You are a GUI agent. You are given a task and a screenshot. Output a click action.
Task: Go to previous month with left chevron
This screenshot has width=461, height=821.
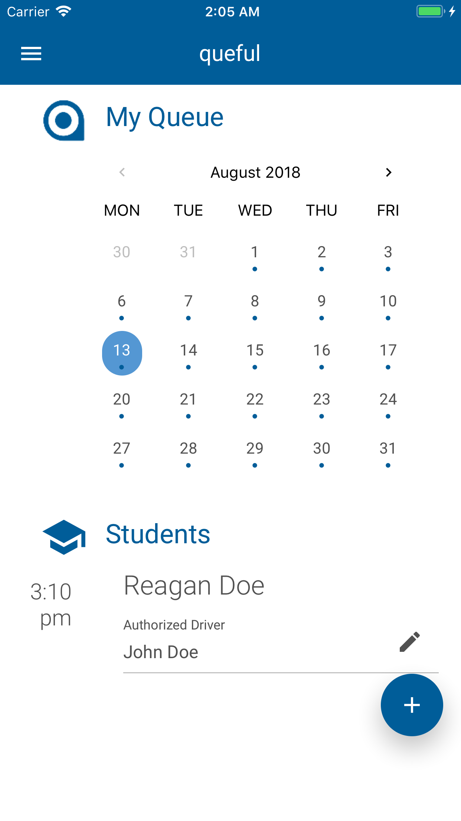point(122,173)
